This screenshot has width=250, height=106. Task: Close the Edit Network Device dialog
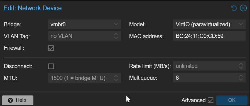(x=243, y=8)
